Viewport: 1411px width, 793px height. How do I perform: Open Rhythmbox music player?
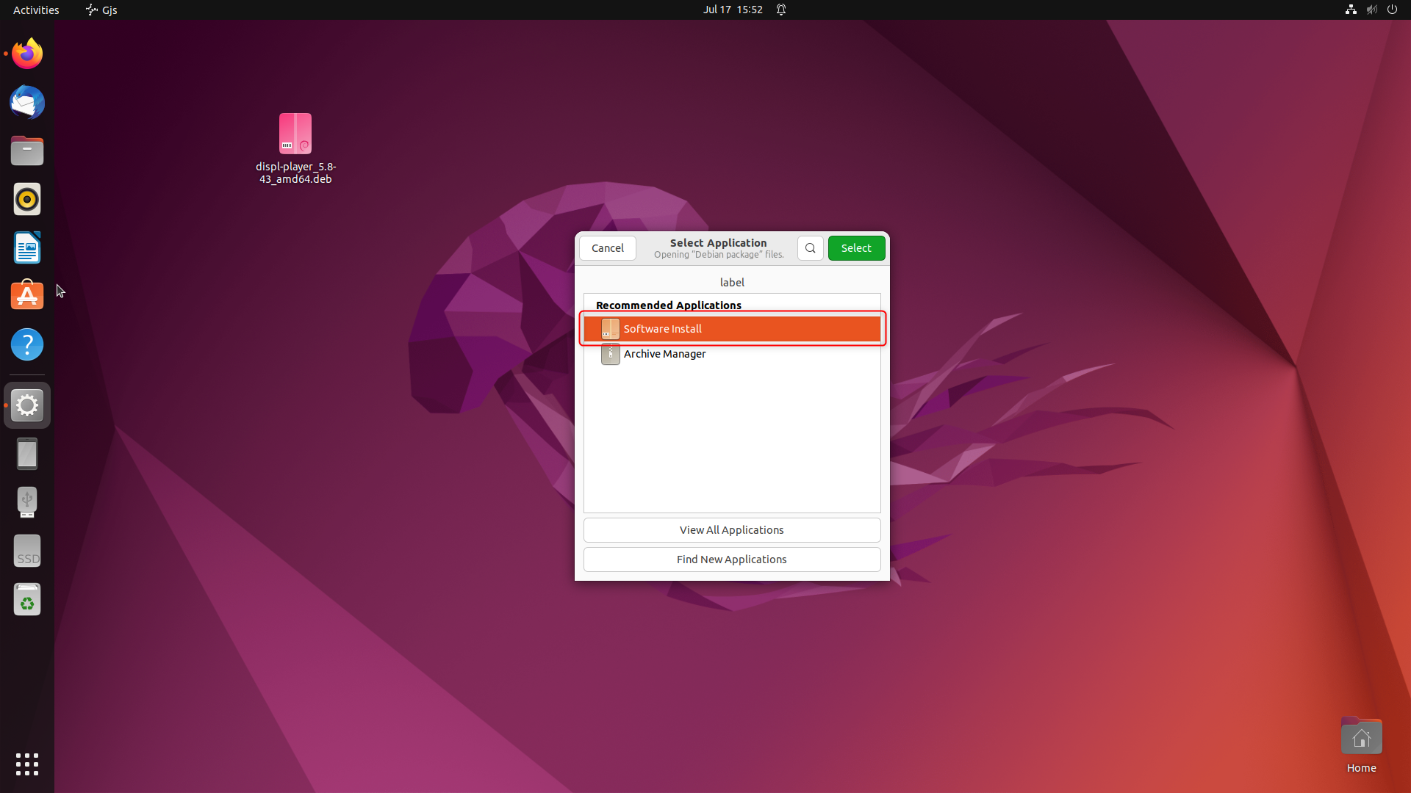[x=27, y=199]
